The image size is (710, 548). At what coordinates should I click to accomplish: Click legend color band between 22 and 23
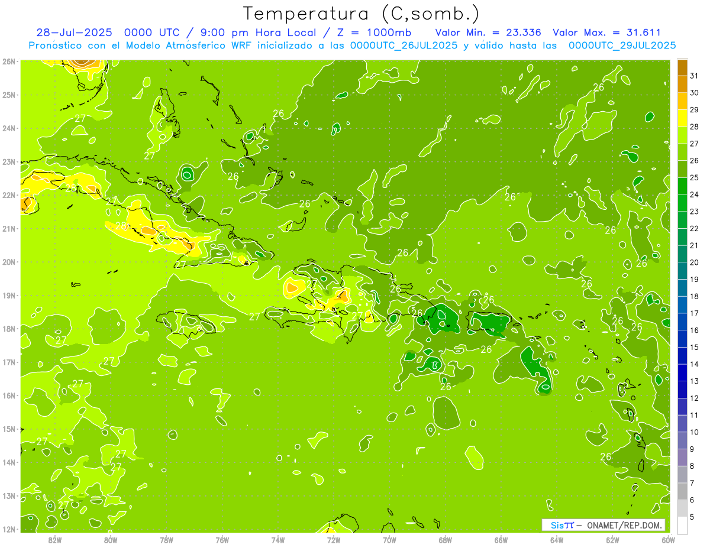click(682, 221)
